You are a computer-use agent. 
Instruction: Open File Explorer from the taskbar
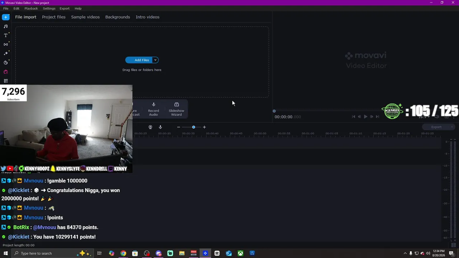[x=182, y=253]
